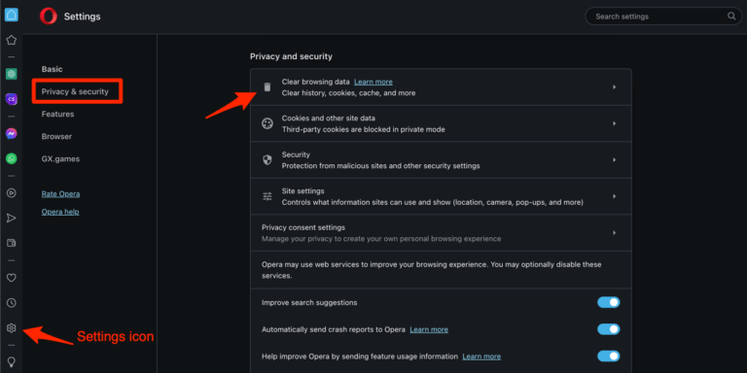Open the purple ChatSonic sidebar icon
The image size is (747, 373).
pos(12,99)
